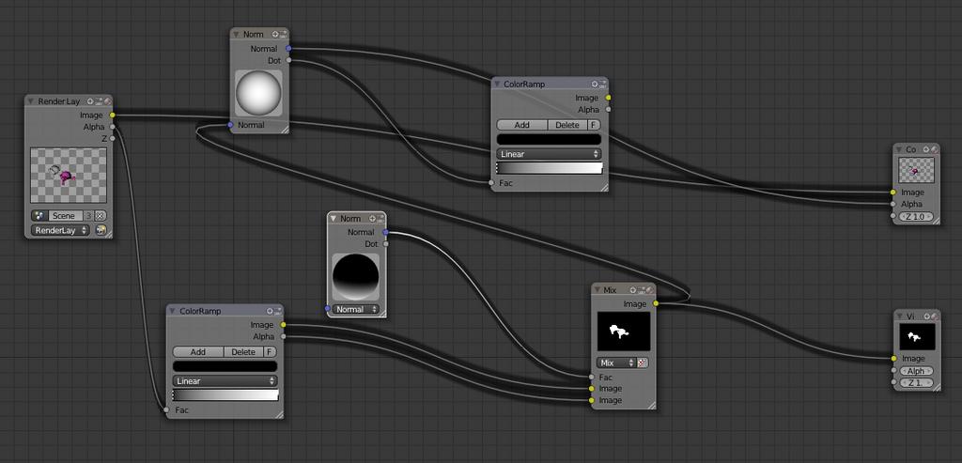This screenshot has height=463, width=962.
Task: Toggle top Norm node options icon
Action: click(284, 35)
